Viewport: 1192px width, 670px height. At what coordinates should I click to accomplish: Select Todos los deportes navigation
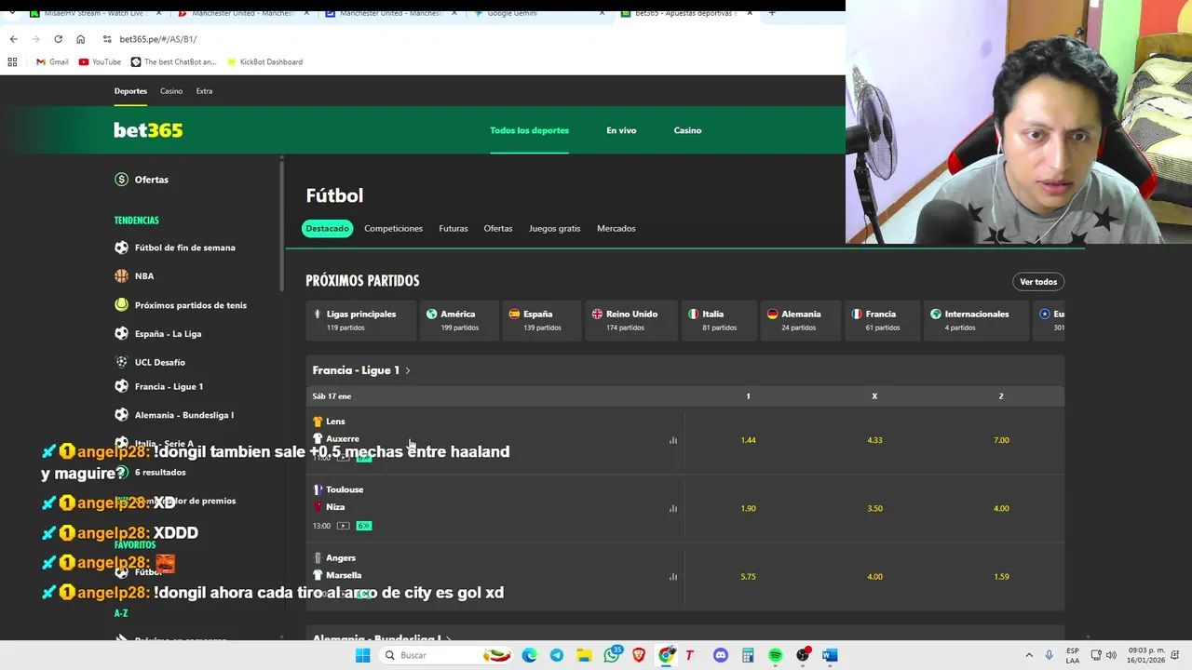[529, 130]
